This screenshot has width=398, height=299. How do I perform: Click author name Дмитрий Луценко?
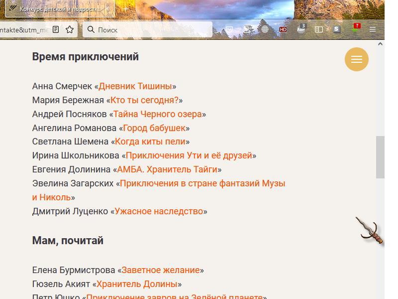click(x=70, y=211)
